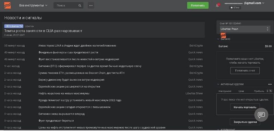Click BeInCrypto source on the Биткоин (BTC) row
The image size is (274, 131).
[x=196, y=66]
